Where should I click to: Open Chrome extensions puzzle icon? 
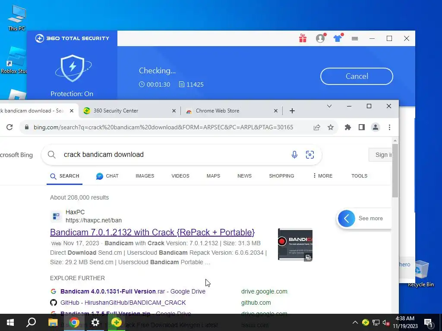(348, 127)
